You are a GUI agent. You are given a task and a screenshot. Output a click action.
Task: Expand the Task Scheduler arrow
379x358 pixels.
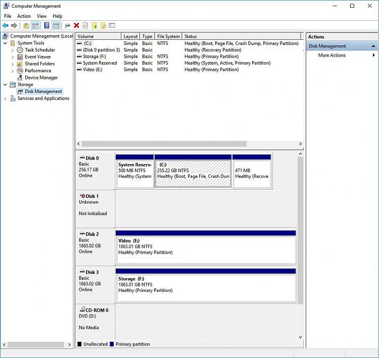click(13, 50)
